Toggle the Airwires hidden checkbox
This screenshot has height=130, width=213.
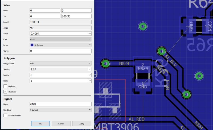tap(5, 115)
